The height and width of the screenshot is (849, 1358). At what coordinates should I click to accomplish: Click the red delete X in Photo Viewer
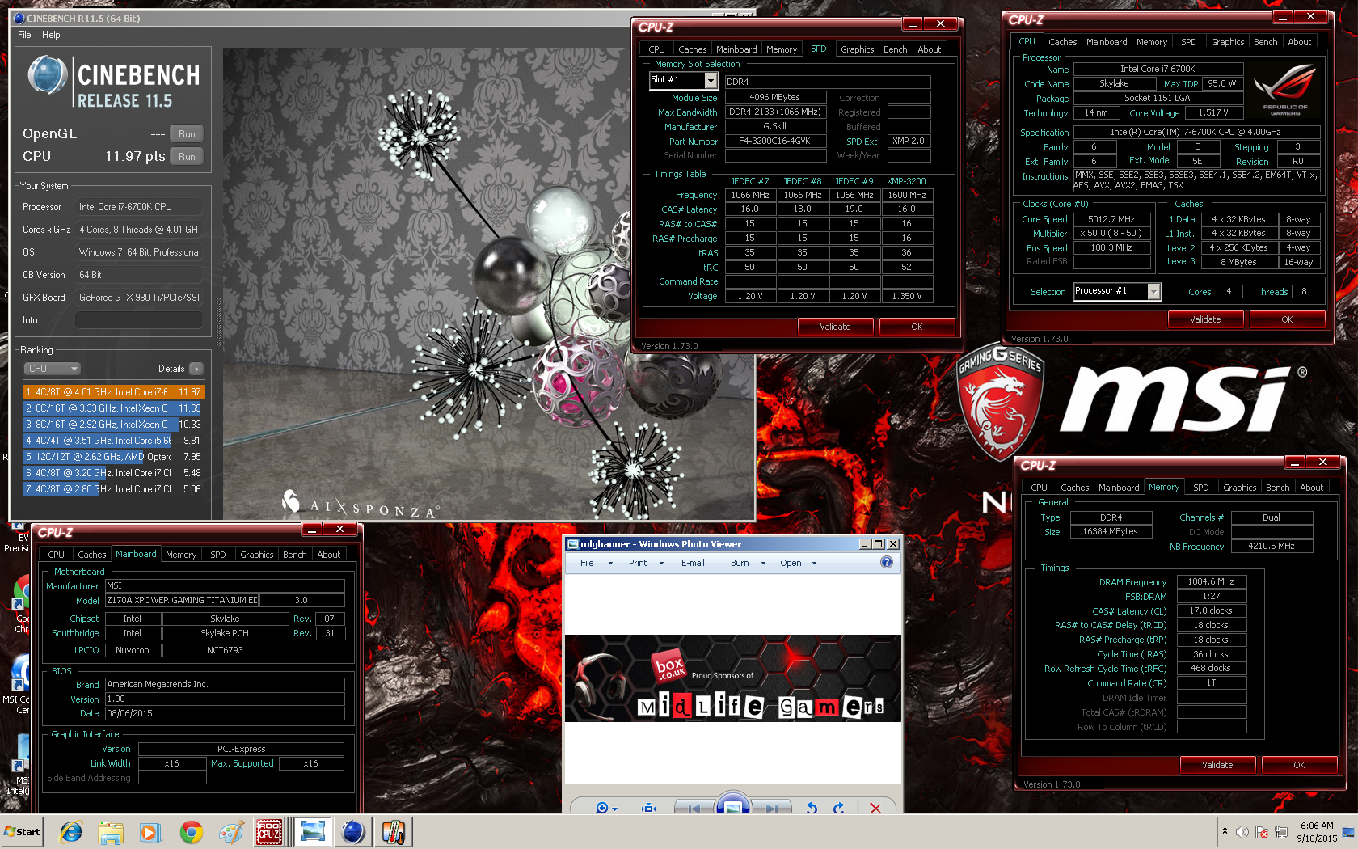click(x=875, y=808)
